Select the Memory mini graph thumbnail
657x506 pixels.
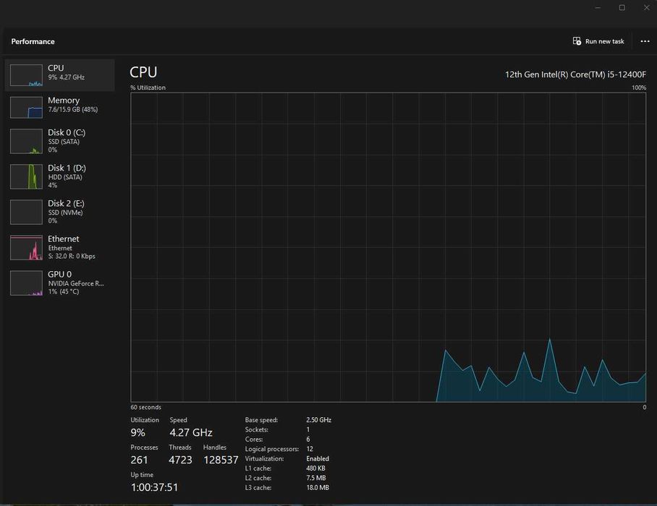pos(26,108)
